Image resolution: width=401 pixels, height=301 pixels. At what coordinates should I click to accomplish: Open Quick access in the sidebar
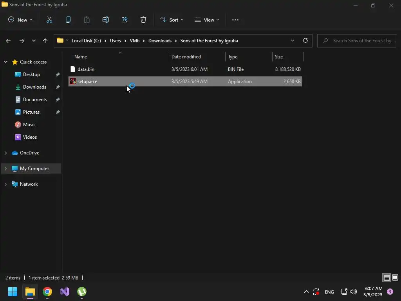click(x=33, y=62)
